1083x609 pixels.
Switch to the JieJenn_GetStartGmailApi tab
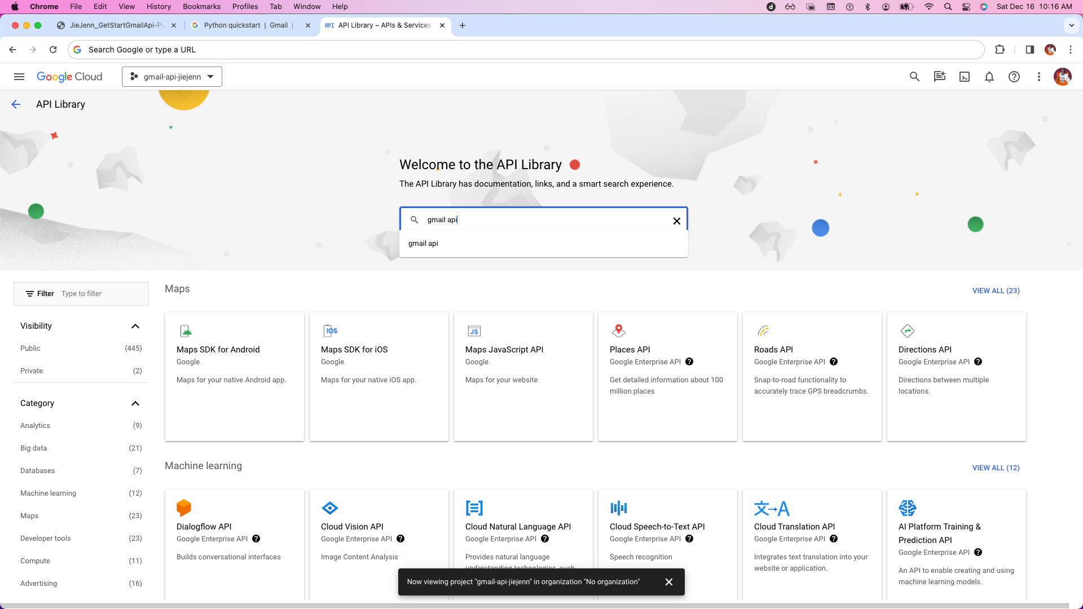(x=117, y=25)
